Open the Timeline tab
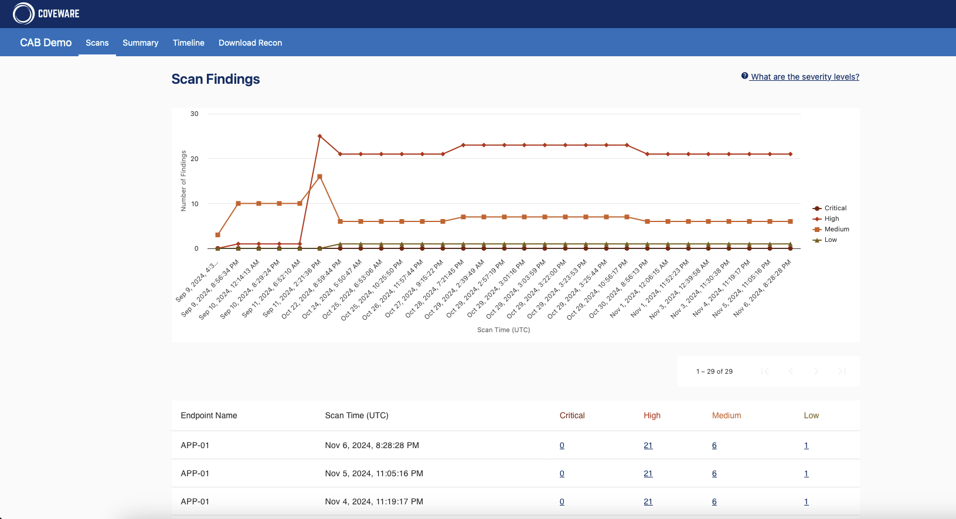Image resolution: width=956 pixels, height=519 pixels. point(189,43)
